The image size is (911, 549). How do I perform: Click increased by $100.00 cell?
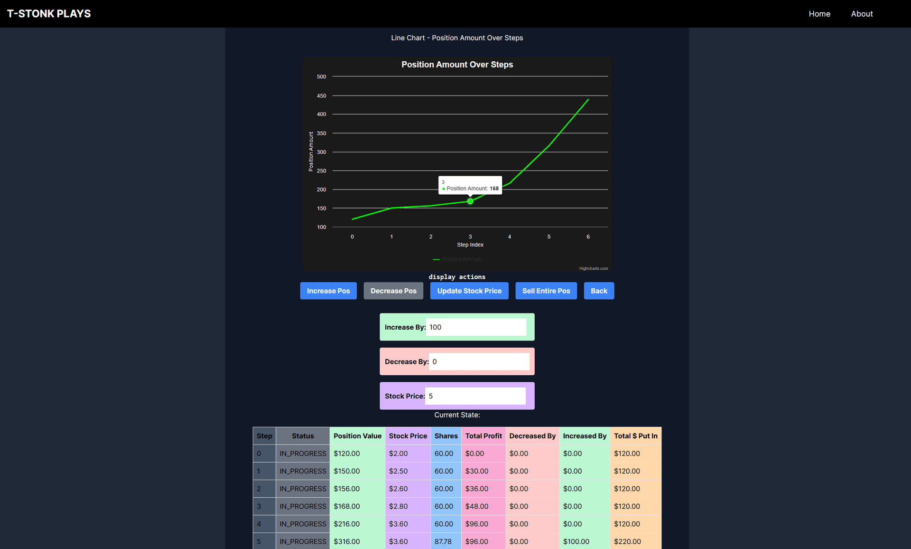point(585,541)
